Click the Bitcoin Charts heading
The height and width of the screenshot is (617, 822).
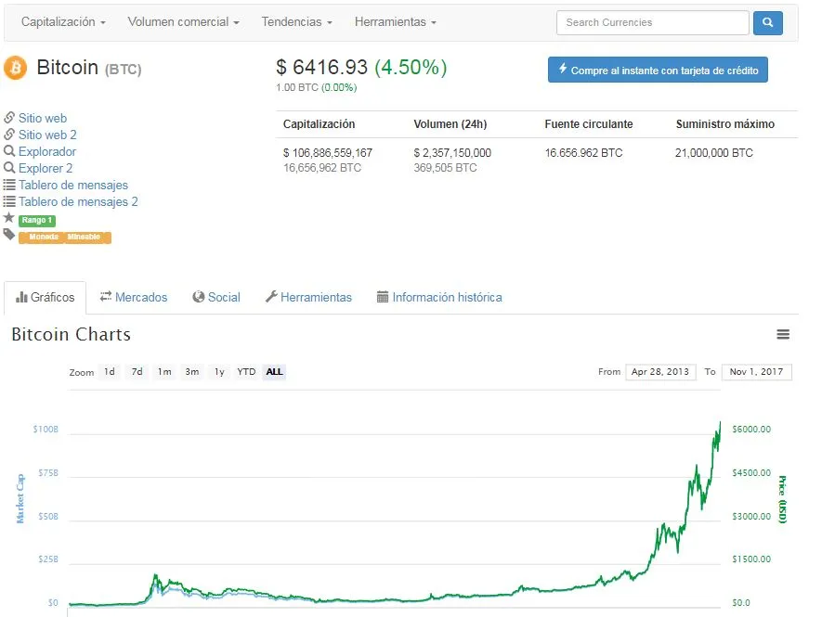72,334
